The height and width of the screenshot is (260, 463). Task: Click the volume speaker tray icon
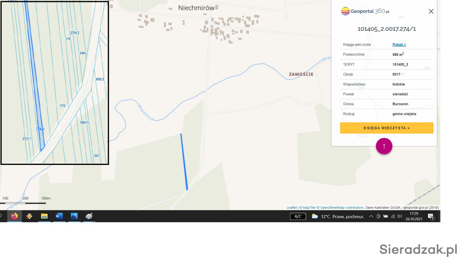tap(400, 216)
